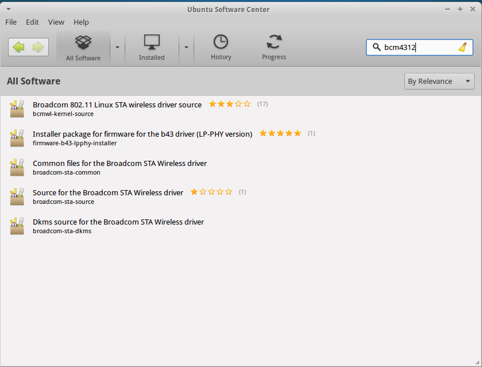This screenshot has width=482, height=367.
Task: Click the bcmwl-kernel-source package name
Action: pyautogui.click(x=63, y=114)
